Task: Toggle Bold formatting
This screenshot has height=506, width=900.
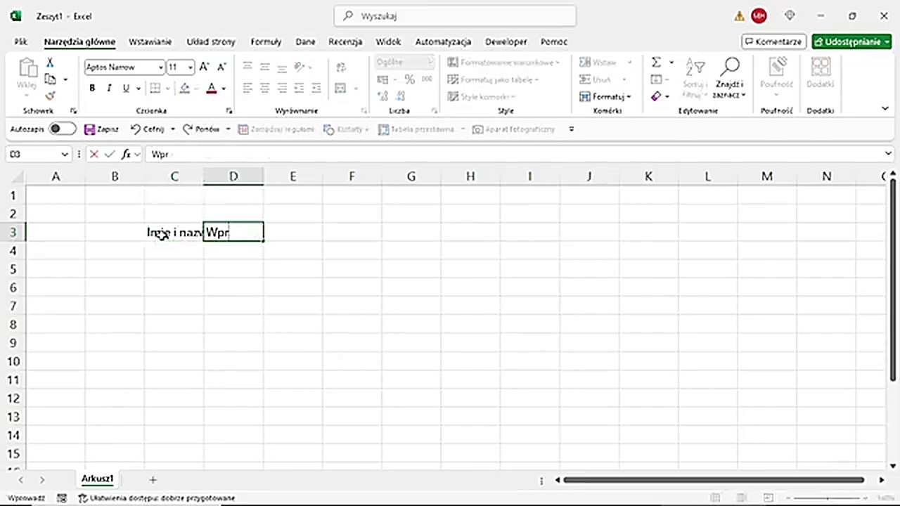Action: tap(92, 89)
